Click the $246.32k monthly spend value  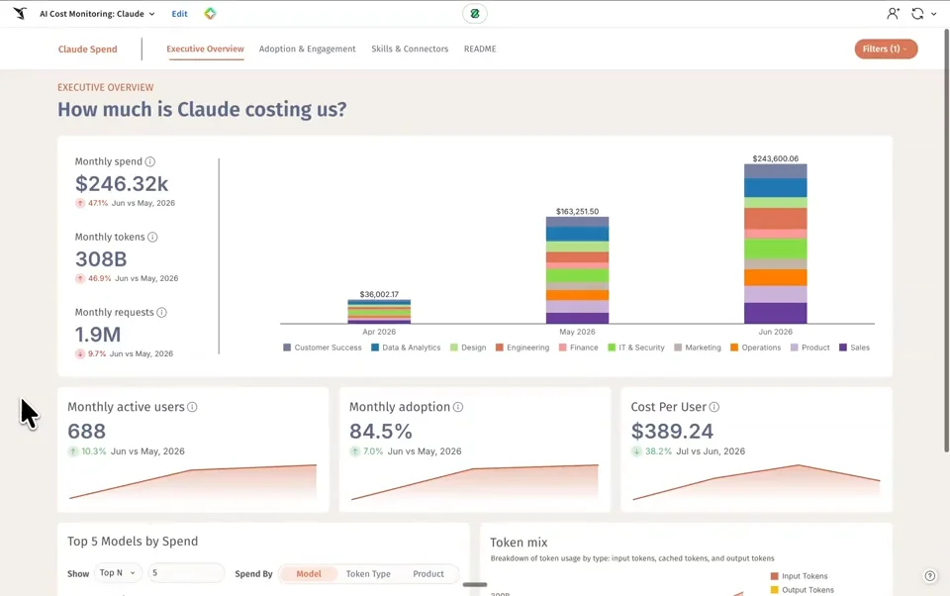point(122,184)
